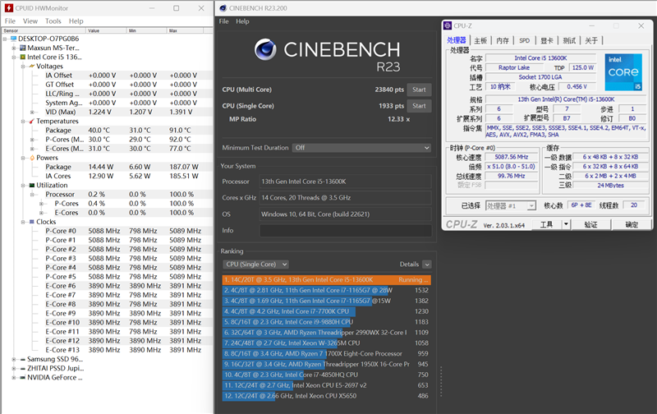Click the 23840 pts multi core score

pos(389,90)
